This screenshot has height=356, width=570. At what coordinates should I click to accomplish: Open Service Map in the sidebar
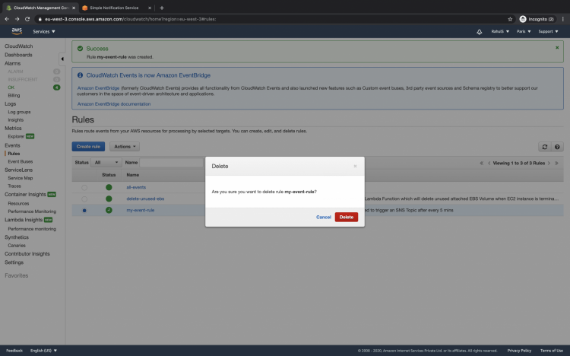click(21, 178)
